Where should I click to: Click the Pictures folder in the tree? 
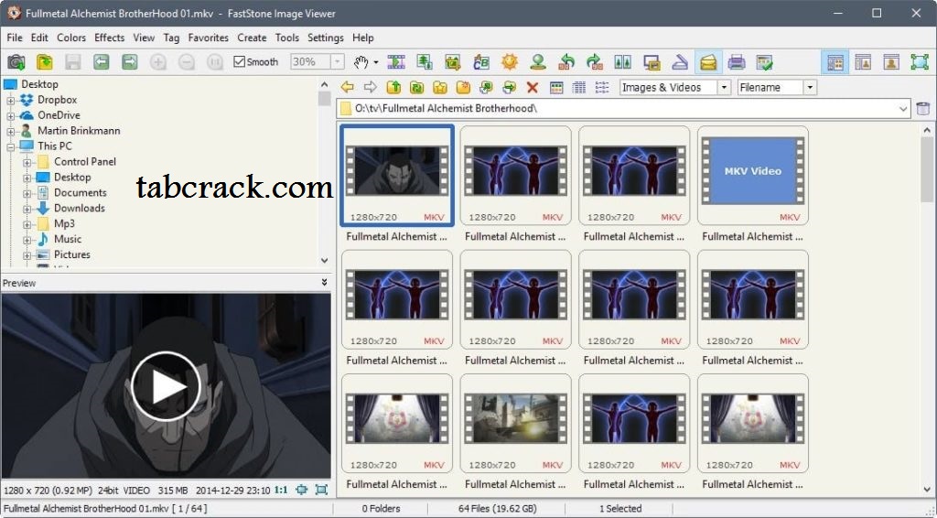point(72,254)
